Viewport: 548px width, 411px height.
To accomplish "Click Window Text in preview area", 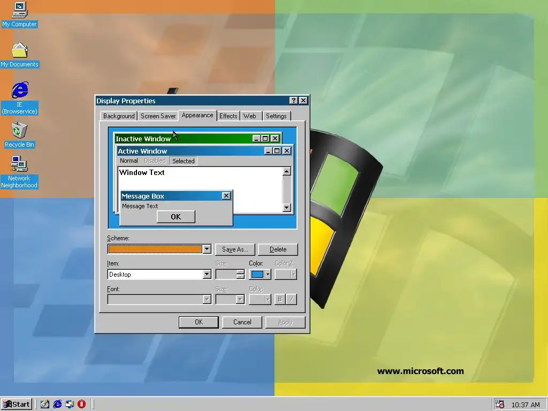I will click(x=142, y=172).
